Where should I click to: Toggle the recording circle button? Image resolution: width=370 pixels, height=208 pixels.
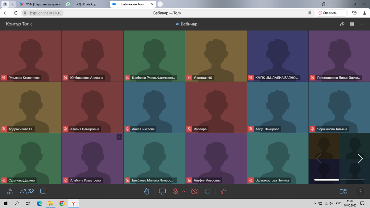208,191
